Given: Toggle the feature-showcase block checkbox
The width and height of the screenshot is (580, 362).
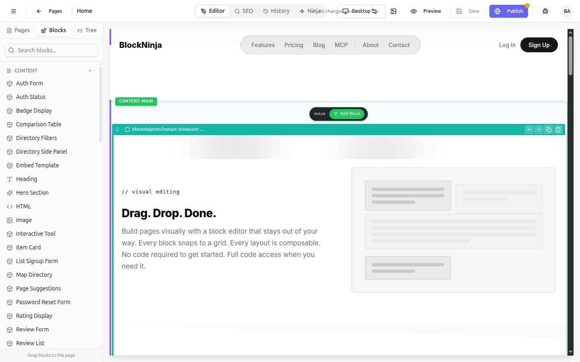Looking at the screenshot, I should tap(127, 130).
